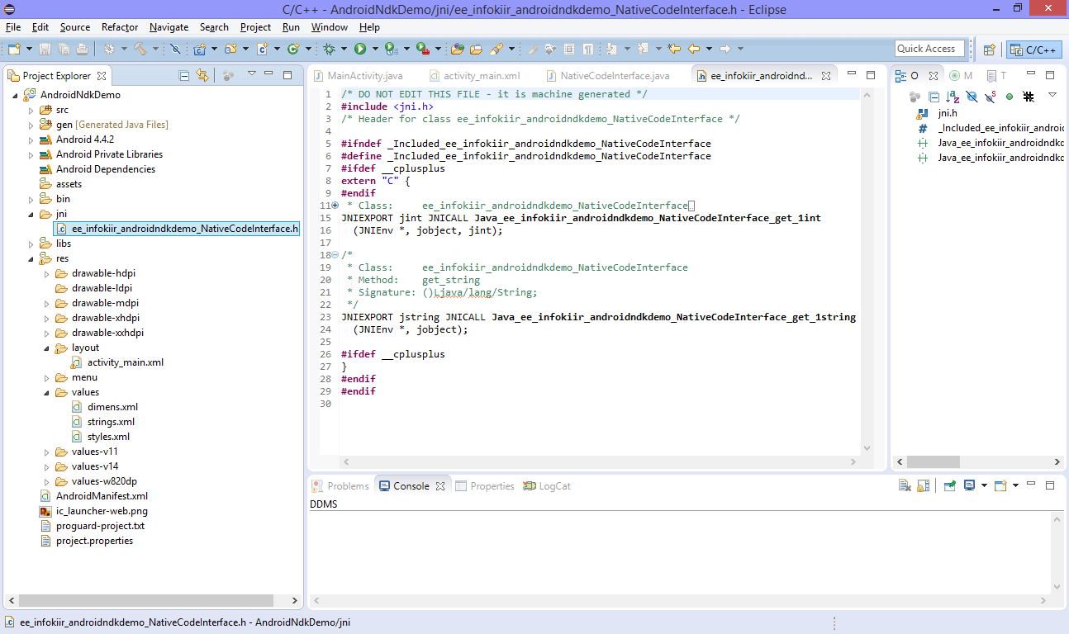
Task: Switch to the C/C++ perspective button
Action: tap(1034, 50)
